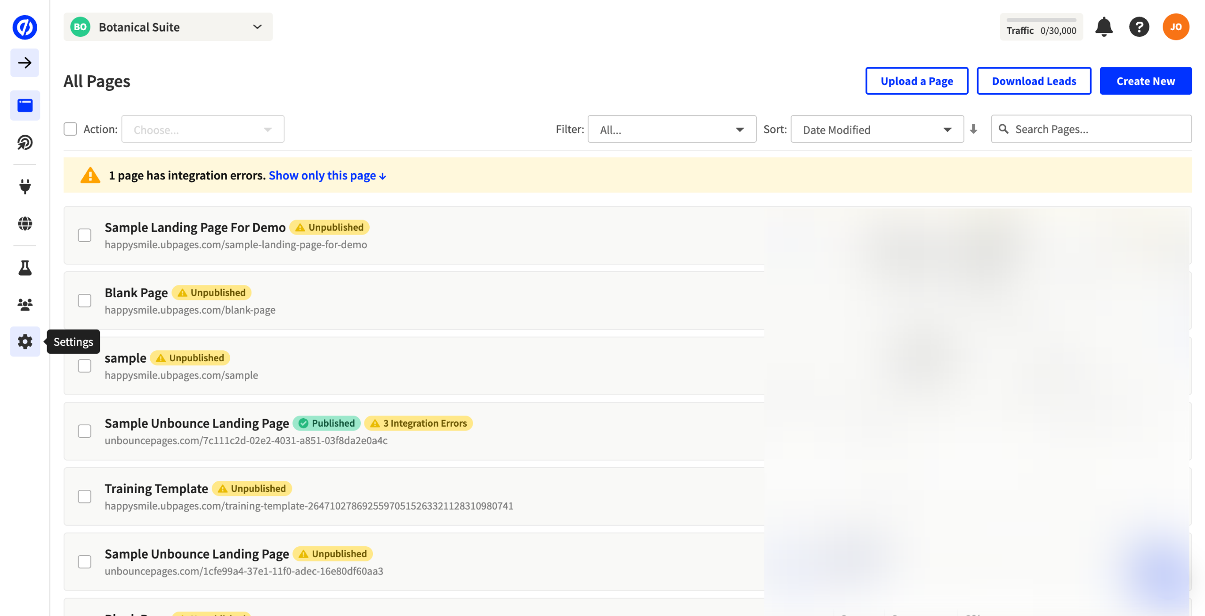
Task: Check the Published Sample Unbounce Landing Page box
Action: click(84, 431)
